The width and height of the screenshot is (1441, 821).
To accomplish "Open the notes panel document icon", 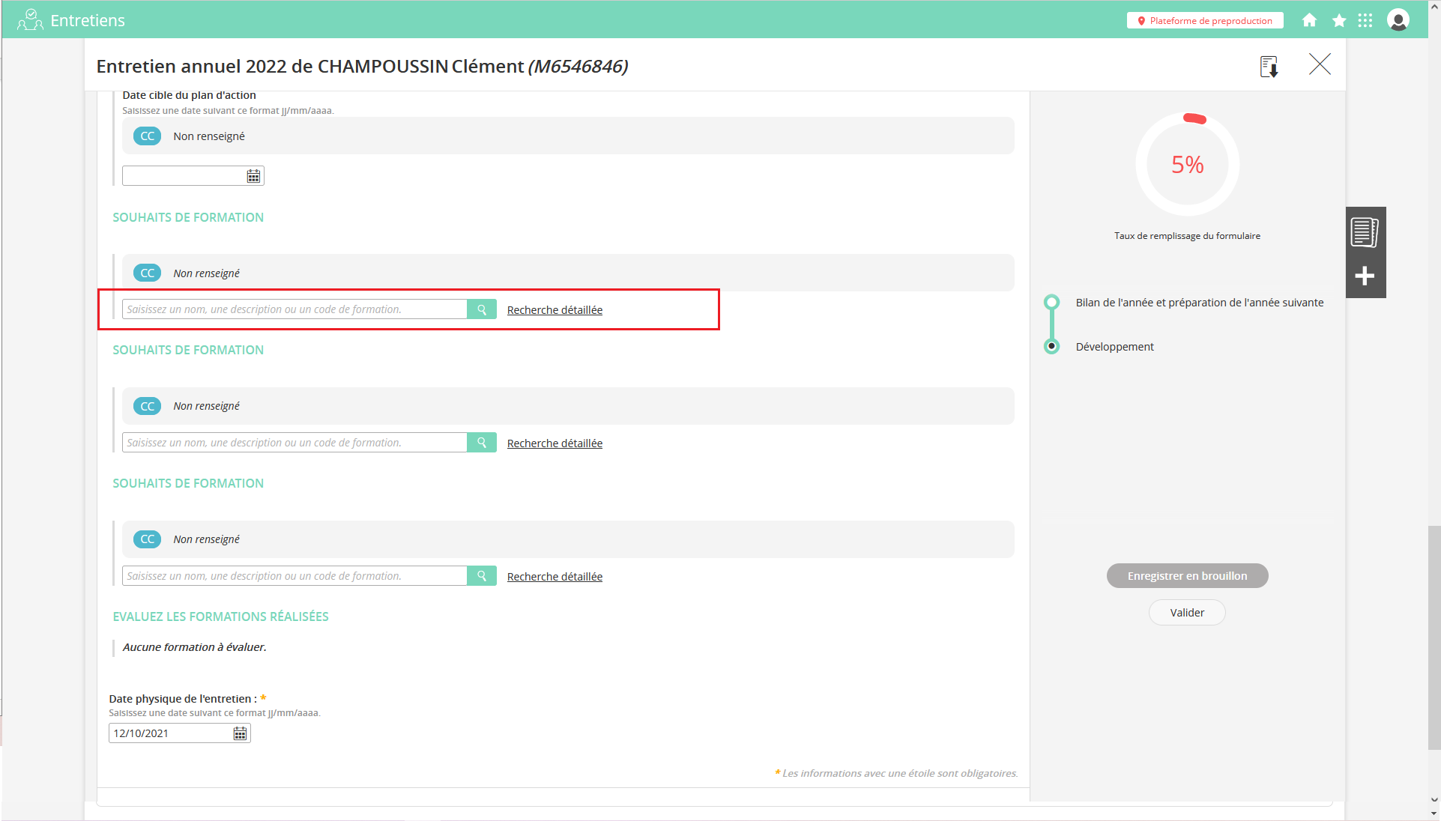I will tap(1365, 232).
